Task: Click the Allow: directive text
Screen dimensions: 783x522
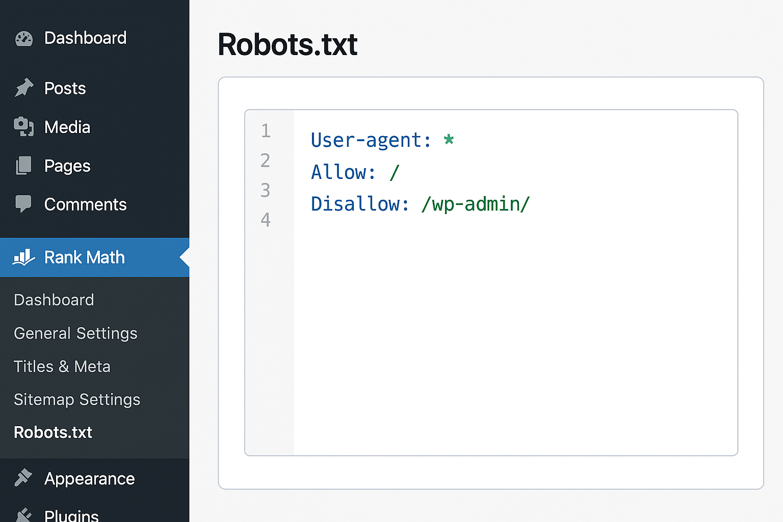Action: click(x=343, y=172)
